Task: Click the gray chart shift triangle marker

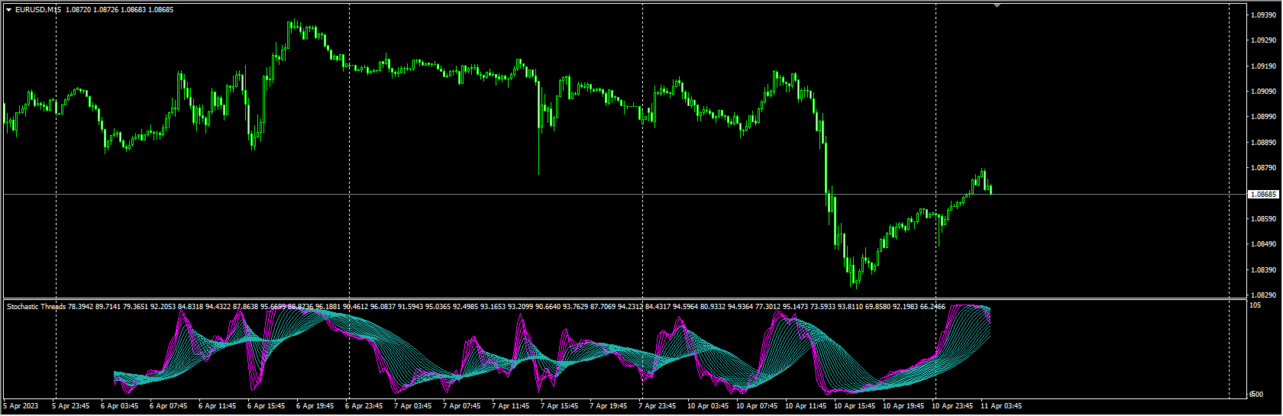Action: (x=997, y=5)
